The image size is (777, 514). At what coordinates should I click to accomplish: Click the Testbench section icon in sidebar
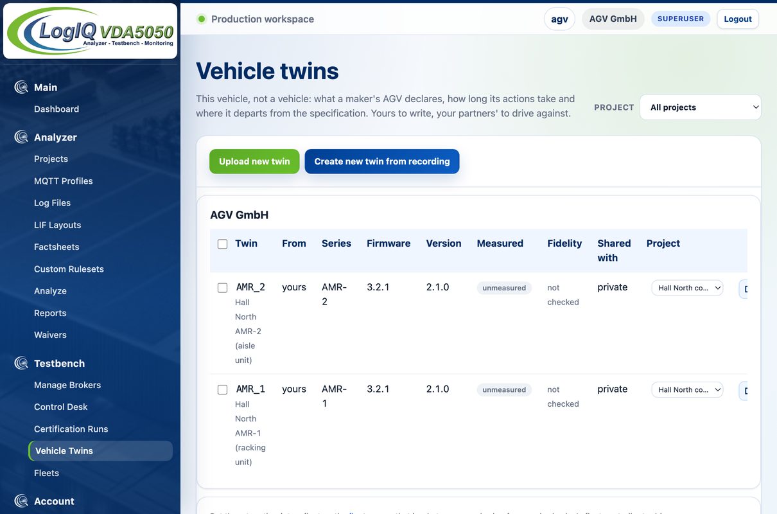(x=21, y=363)
